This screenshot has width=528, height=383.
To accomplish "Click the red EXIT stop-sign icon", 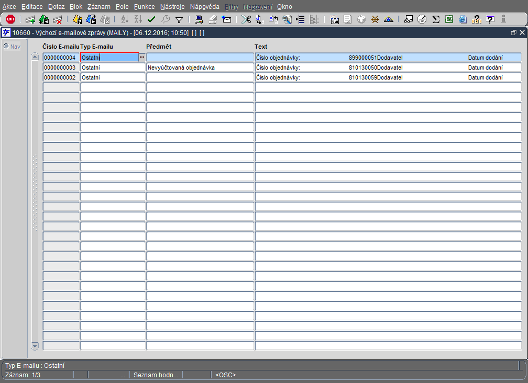I will tap(10, 19).
